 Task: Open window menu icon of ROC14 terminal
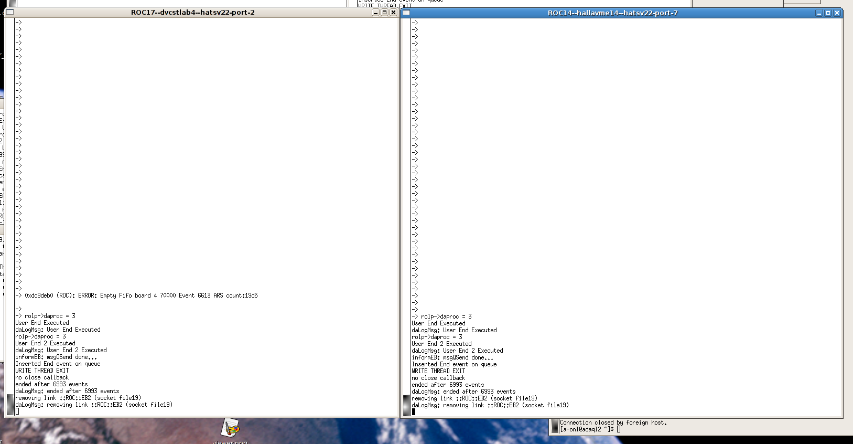(x=406, y=13)
